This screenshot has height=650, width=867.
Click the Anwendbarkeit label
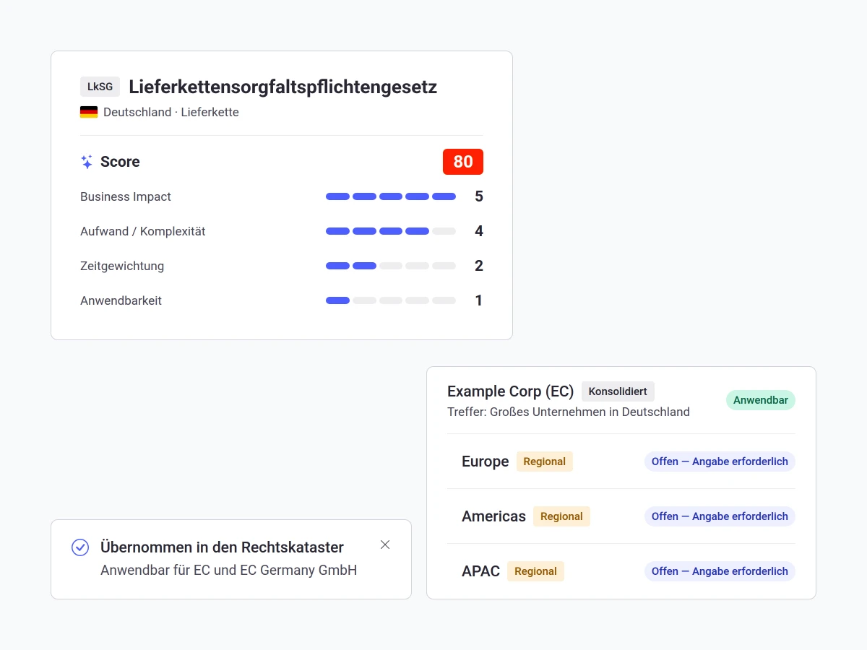(121, 300)
